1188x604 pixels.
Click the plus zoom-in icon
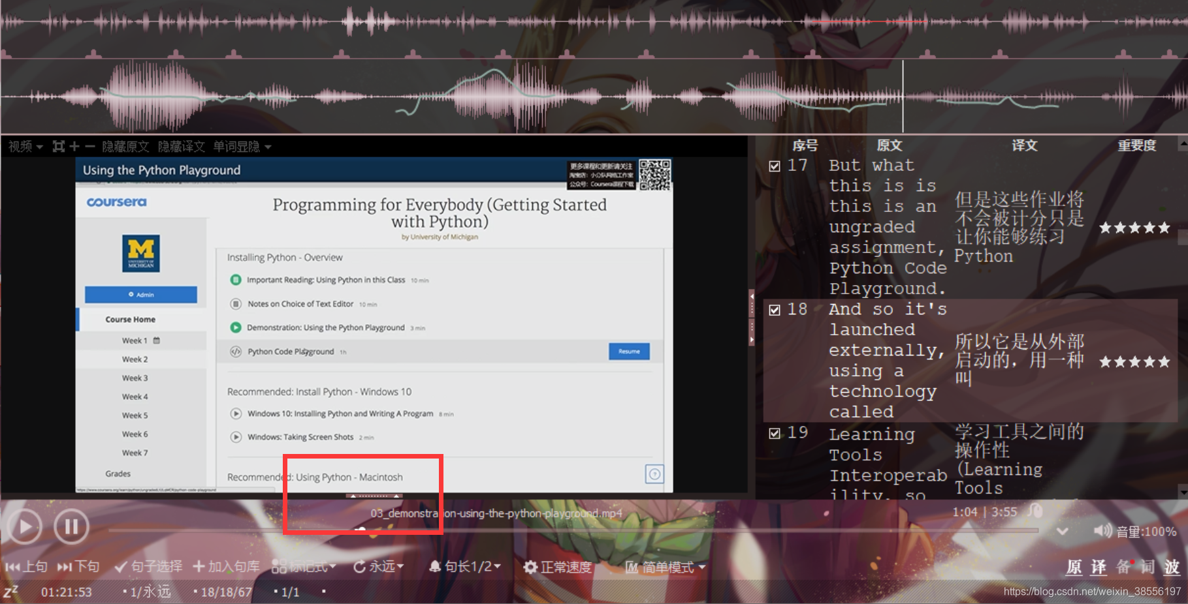(74, 147)
